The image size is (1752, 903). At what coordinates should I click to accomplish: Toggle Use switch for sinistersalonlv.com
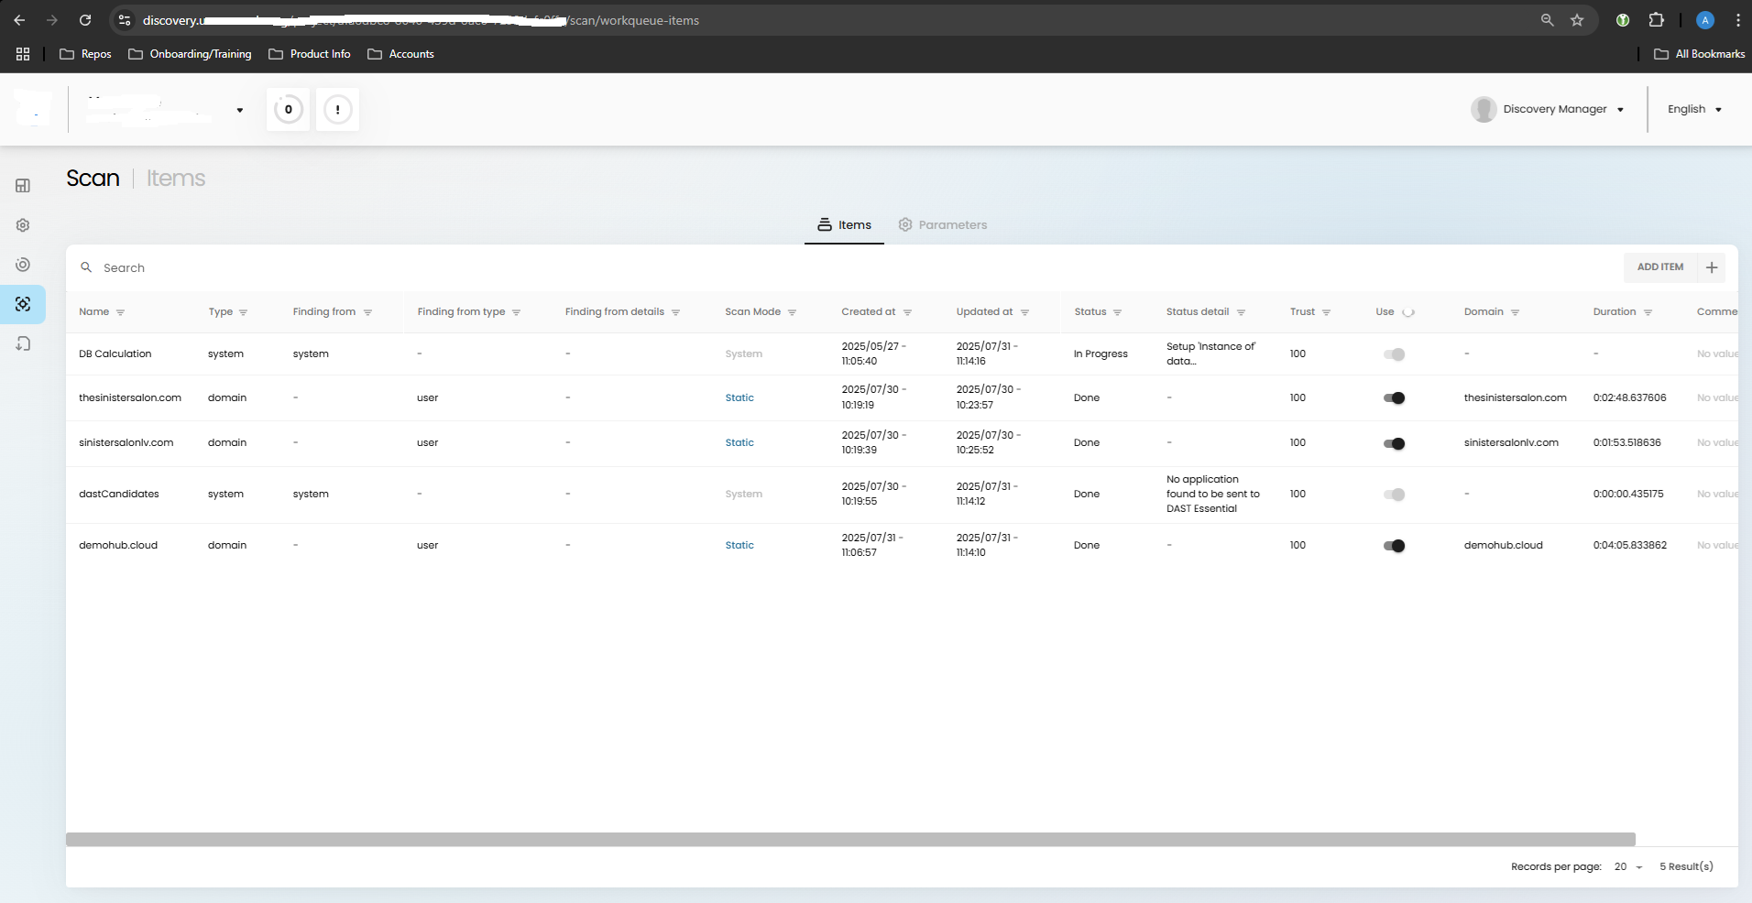[1394, 444]
